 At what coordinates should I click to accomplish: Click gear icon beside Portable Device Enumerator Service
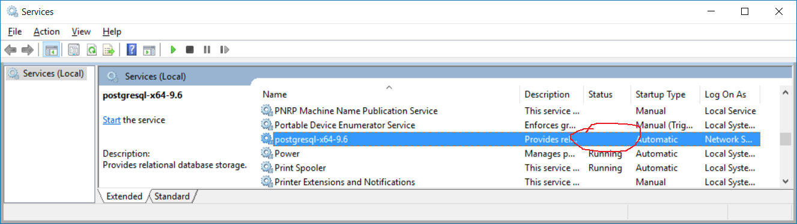tap(267, 125)
